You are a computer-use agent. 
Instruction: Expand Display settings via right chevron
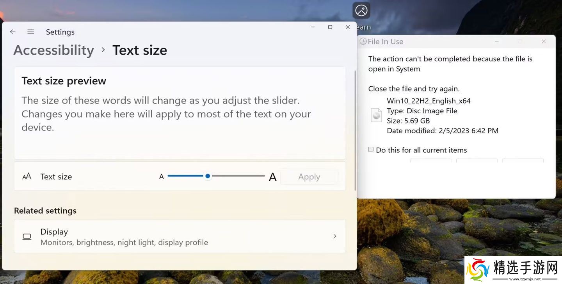click(334, 236)
